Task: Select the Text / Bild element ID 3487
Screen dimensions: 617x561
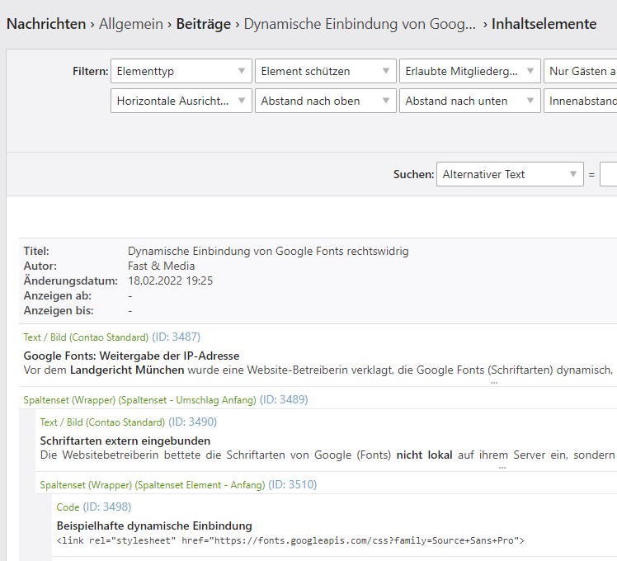Action: (111, 337)
